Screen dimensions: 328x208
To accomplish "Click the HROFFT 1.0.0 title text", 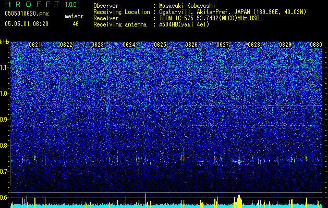I will pyautogui.click(x=41, y=4).
